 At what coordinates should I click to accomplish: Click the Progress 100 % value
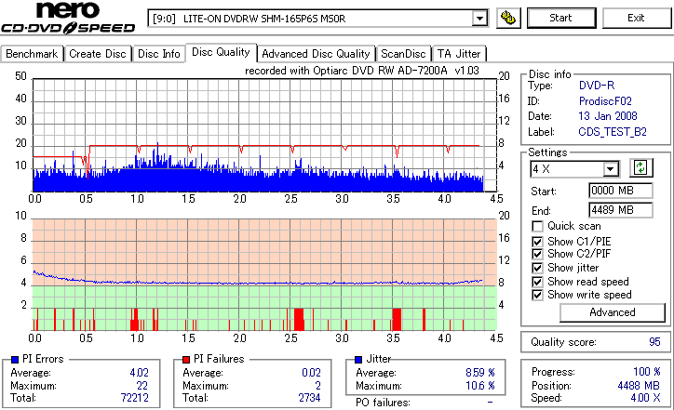click(647, 372)
